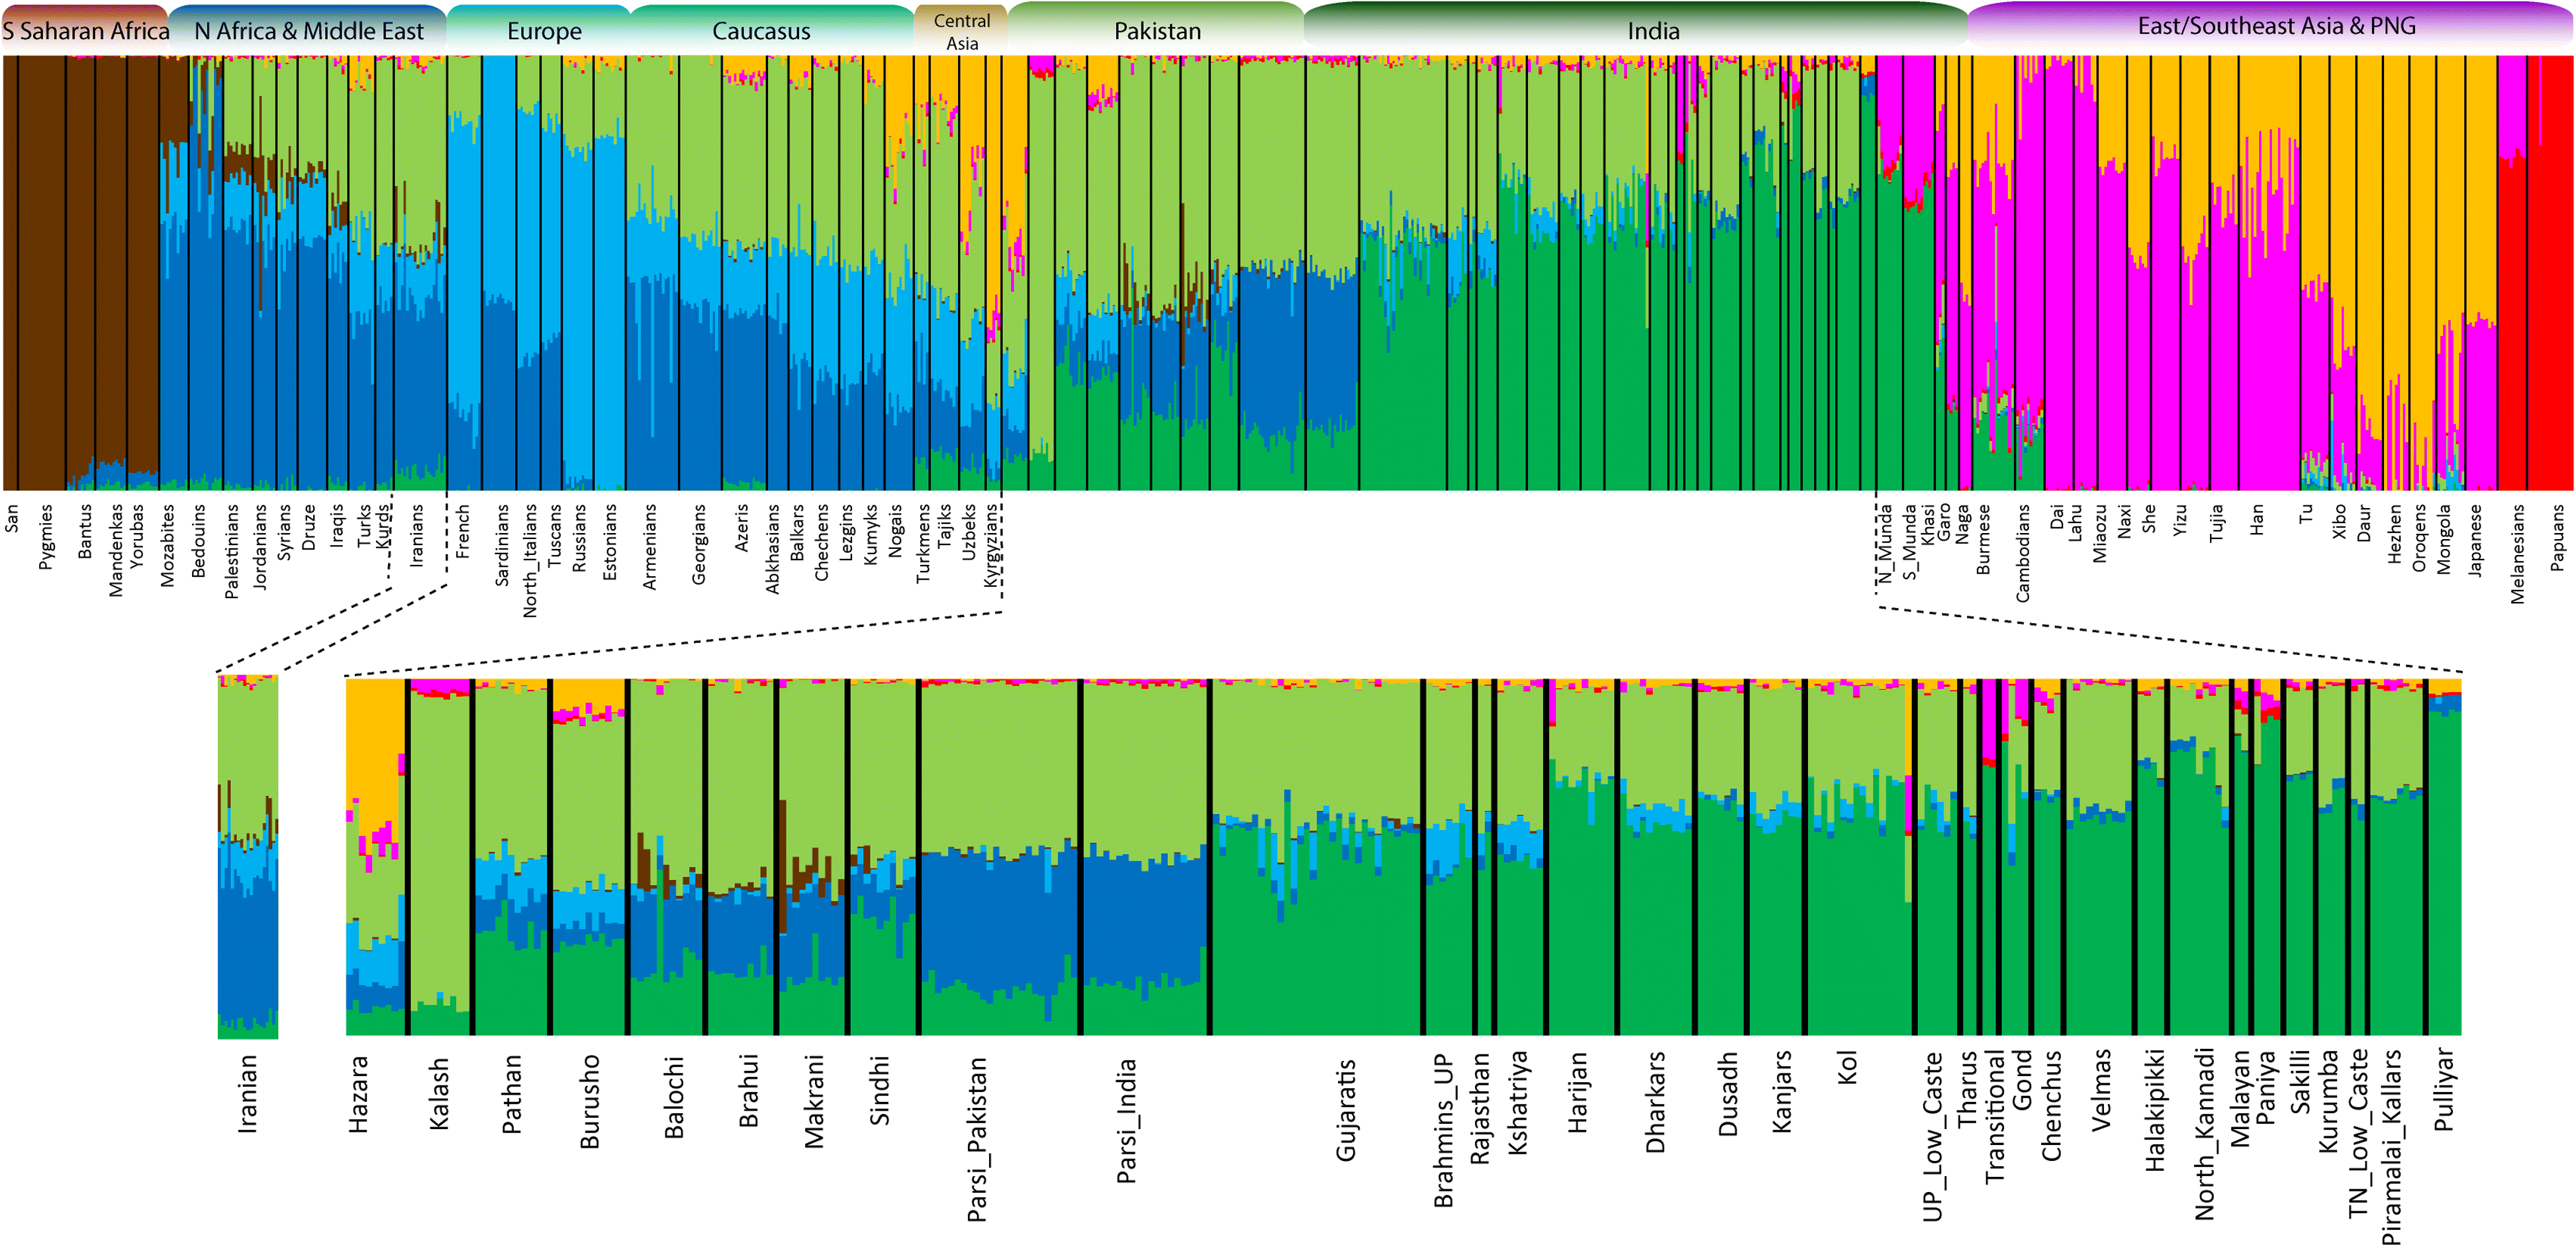Screen dimensions: 2576x1247
Task: Click the 'Hazara' label in lower panel
Action: 358,1094
